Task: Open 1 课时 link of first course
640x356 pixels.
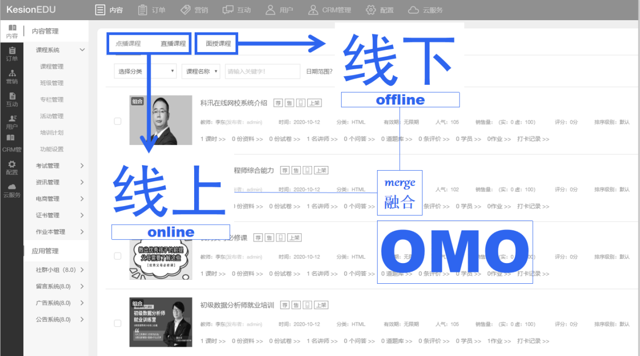Action: coord(213,139)
